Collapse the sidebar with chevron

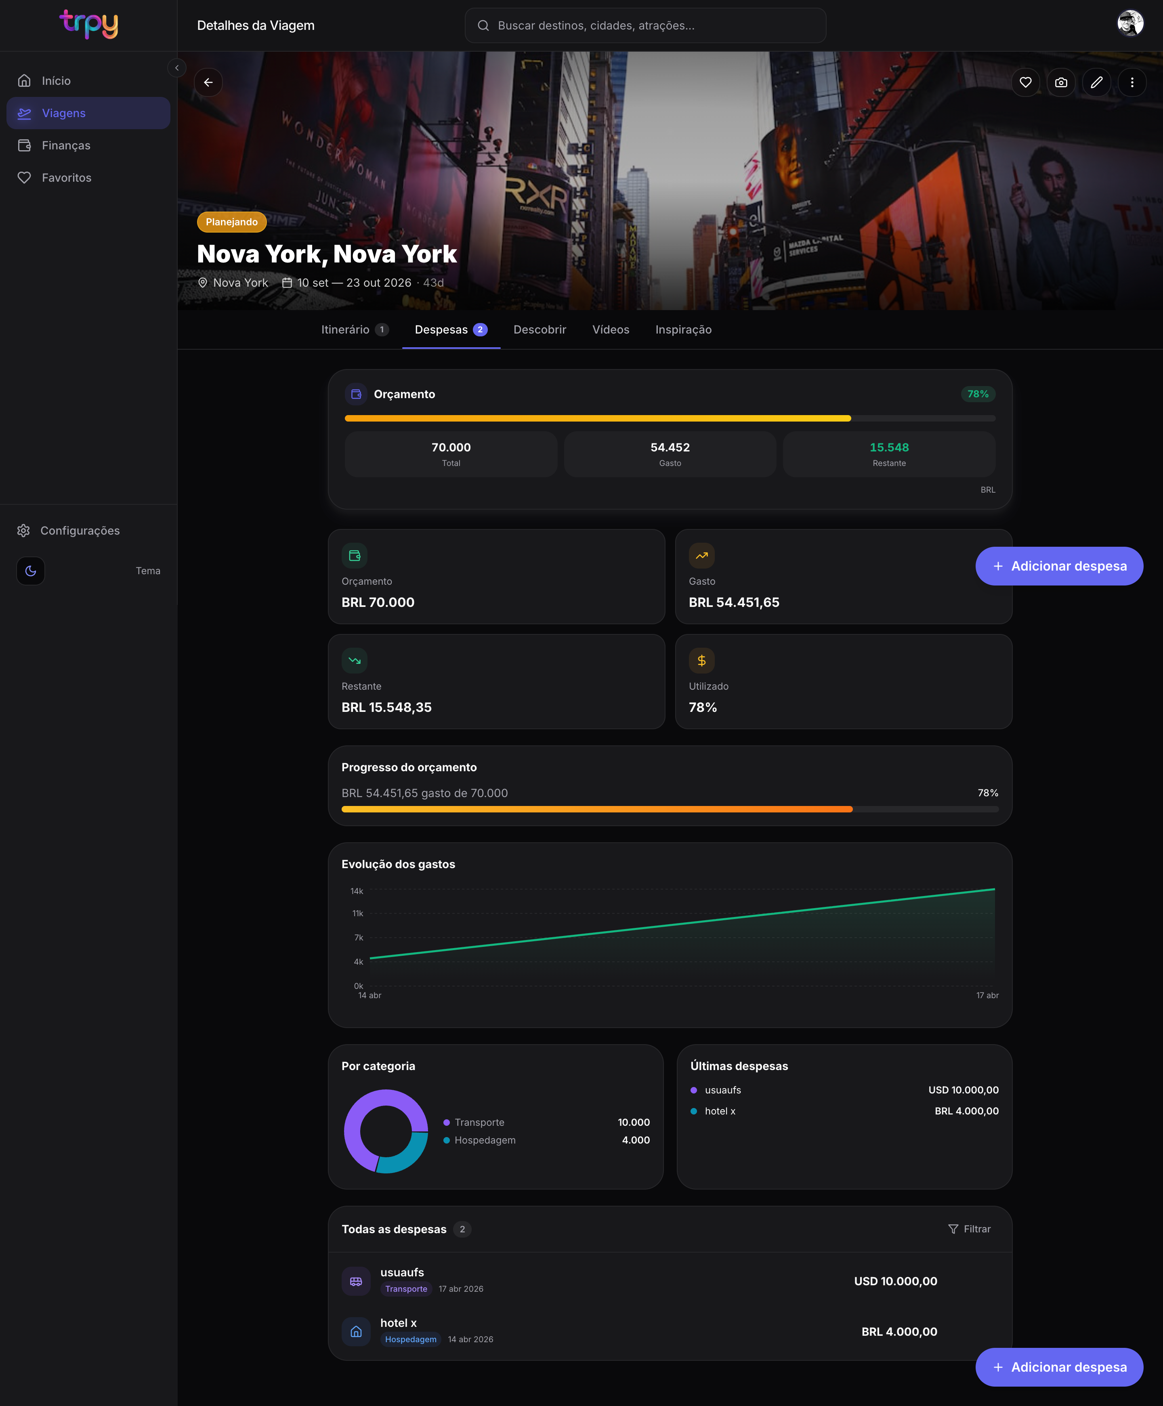[177, 67]
